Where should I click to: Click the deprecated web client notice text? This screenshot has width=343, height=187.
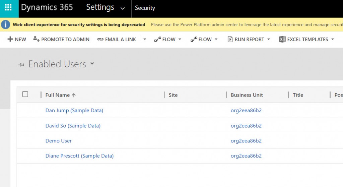(79, 24)
